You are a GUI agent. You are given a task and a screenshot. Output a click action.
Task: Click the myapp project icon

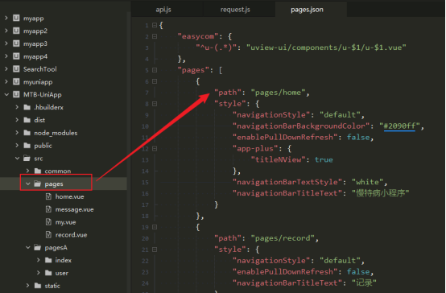pos(16,18)
